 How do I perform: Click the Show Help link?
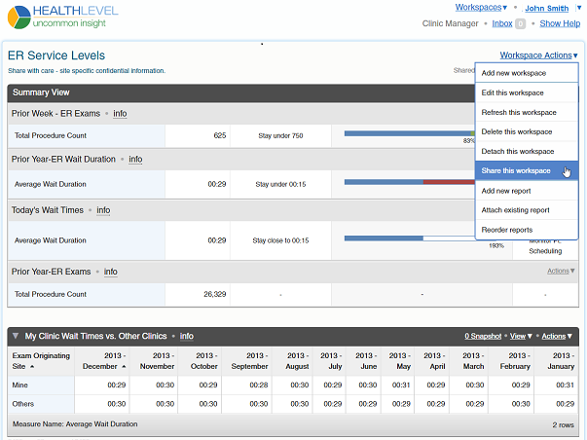pyautogui.click(x=560, y=23)
